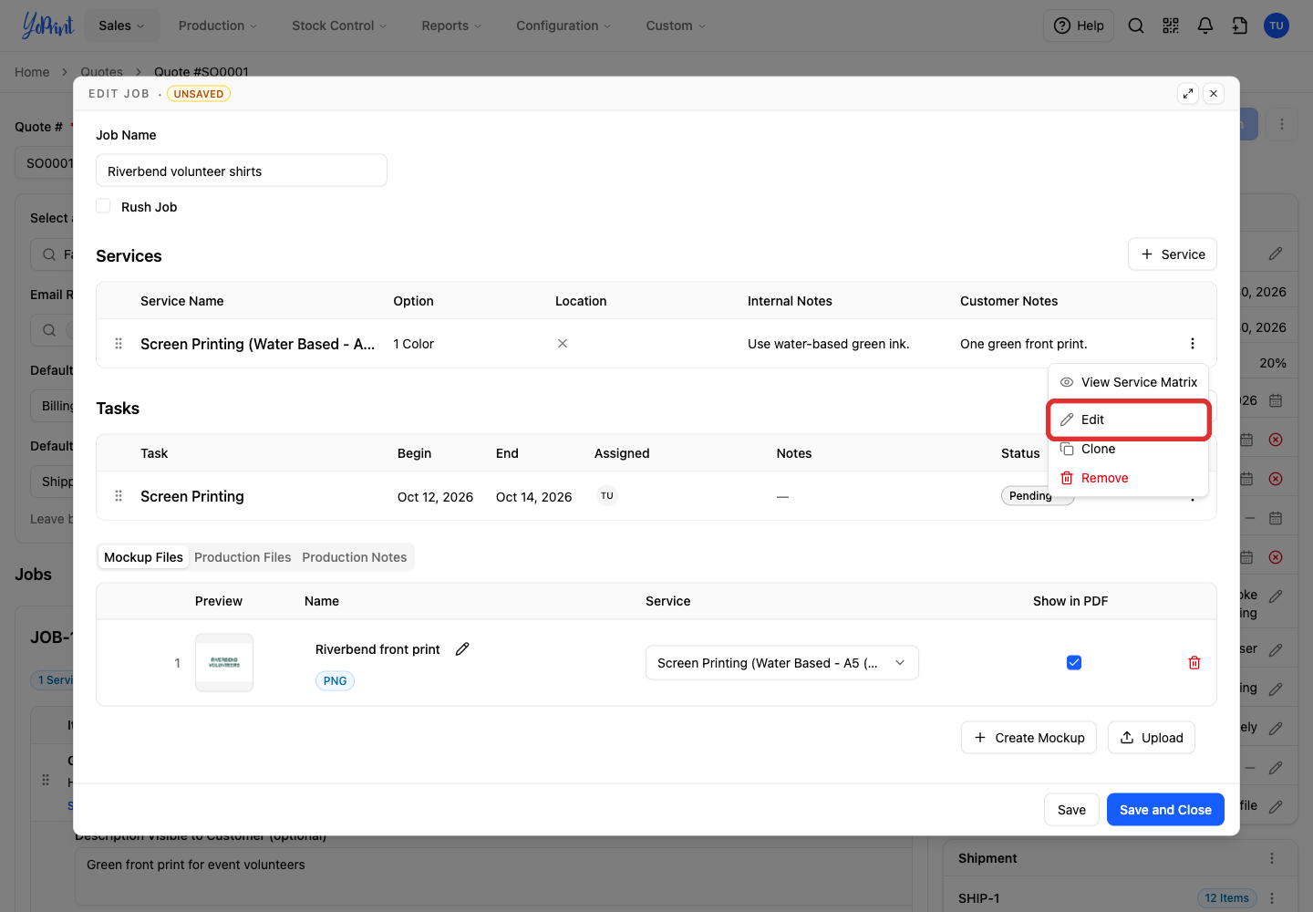Choose View Service Matrix from the context menu
This screenshot has width=1313, height=912.
(x=1128, y=382)
